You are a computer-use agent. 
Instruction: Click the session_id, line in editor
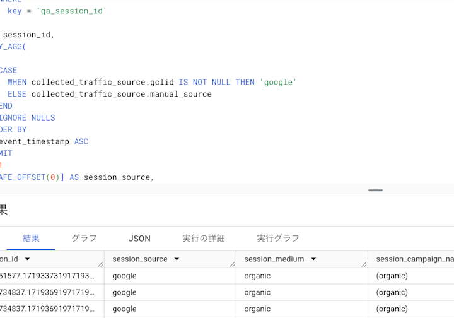click(x=28, y=35)
